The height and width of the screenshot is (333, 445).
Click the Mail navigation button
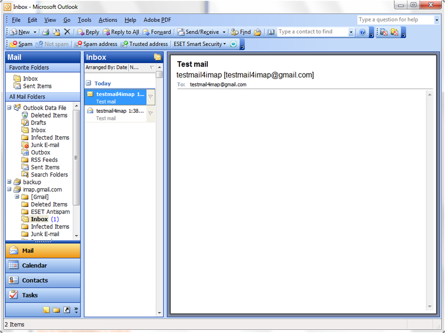pyautogui.click(x=43, y=251)
